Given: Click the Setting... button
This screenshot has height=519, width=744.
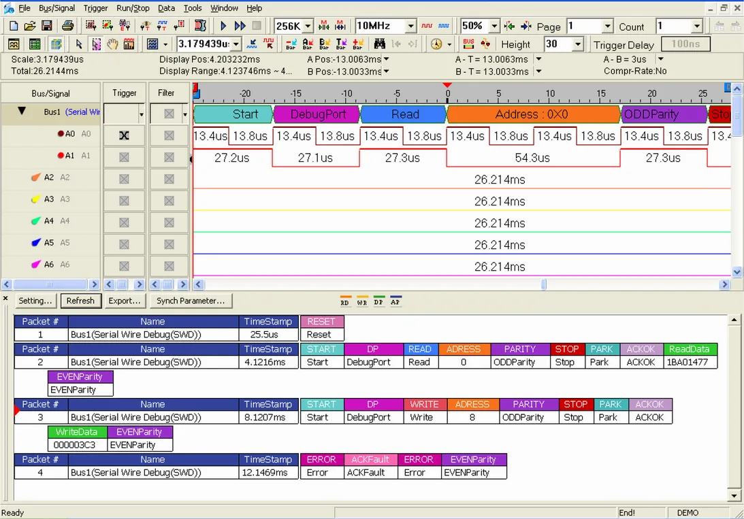Looking at the screenshot, I should [x=35, y=301].
